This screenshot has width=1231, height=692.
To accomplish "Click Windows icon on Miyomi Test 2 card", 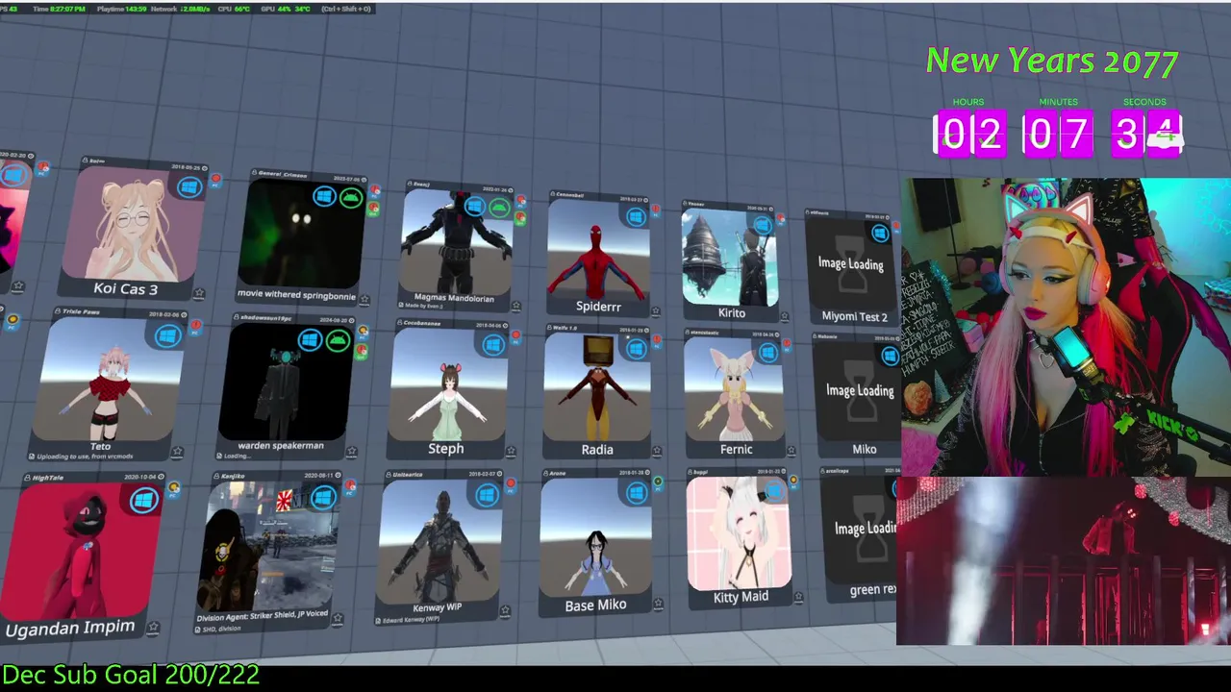I will (x=880, y=233).
